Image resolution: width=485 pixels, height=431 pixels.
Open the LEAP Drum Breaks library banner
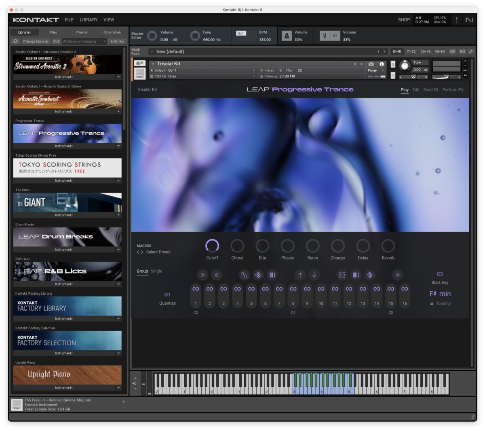(67, 237)
